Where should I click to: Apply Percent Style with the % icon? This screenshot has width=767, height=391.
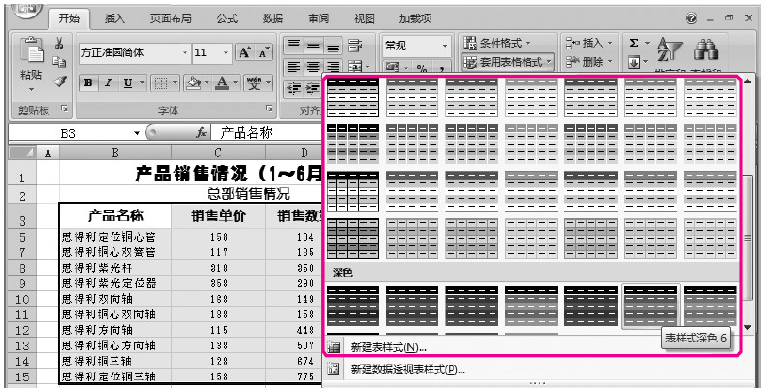pyautogui.click(x=421, y=68)
